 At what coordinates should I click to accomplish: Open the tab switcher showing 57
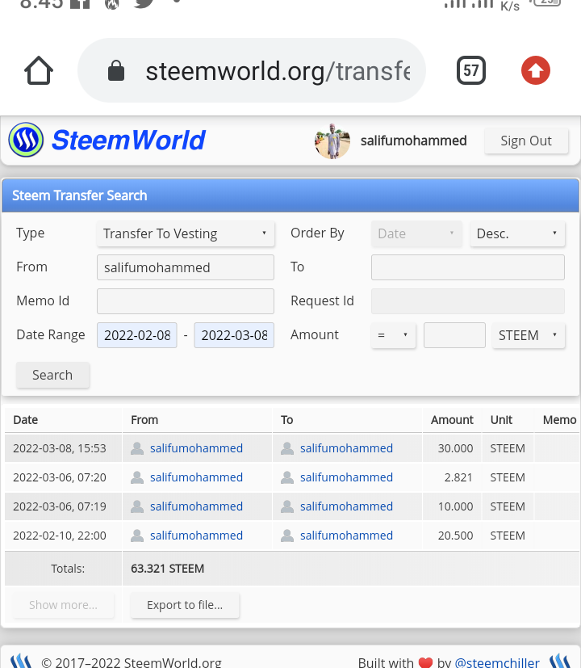[x=470, y=70]
